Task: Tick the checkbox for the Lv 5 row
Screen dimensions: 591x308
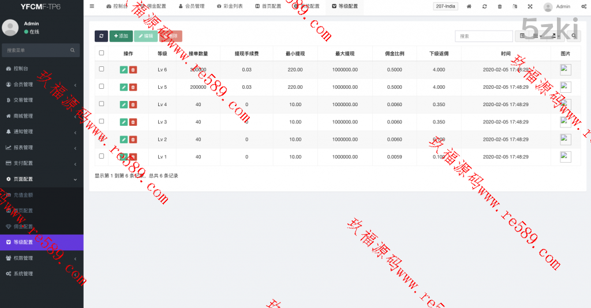Action: [102, 87]
